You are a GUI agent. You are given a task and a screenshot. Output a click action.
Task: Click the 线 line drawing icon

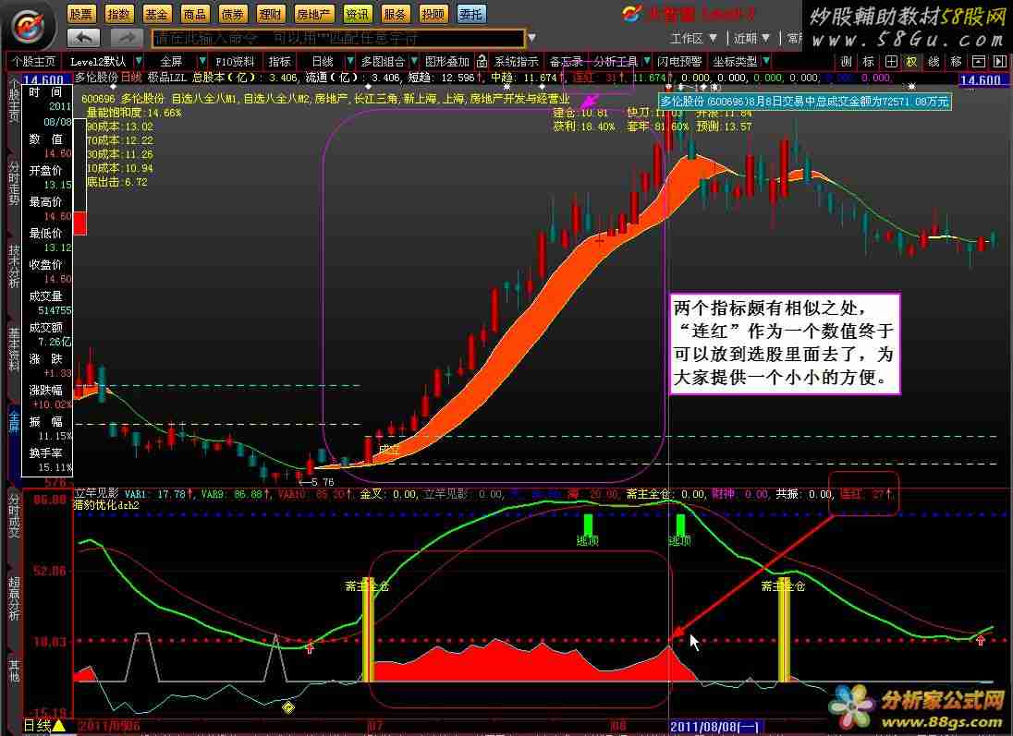(x=934, y=62)
